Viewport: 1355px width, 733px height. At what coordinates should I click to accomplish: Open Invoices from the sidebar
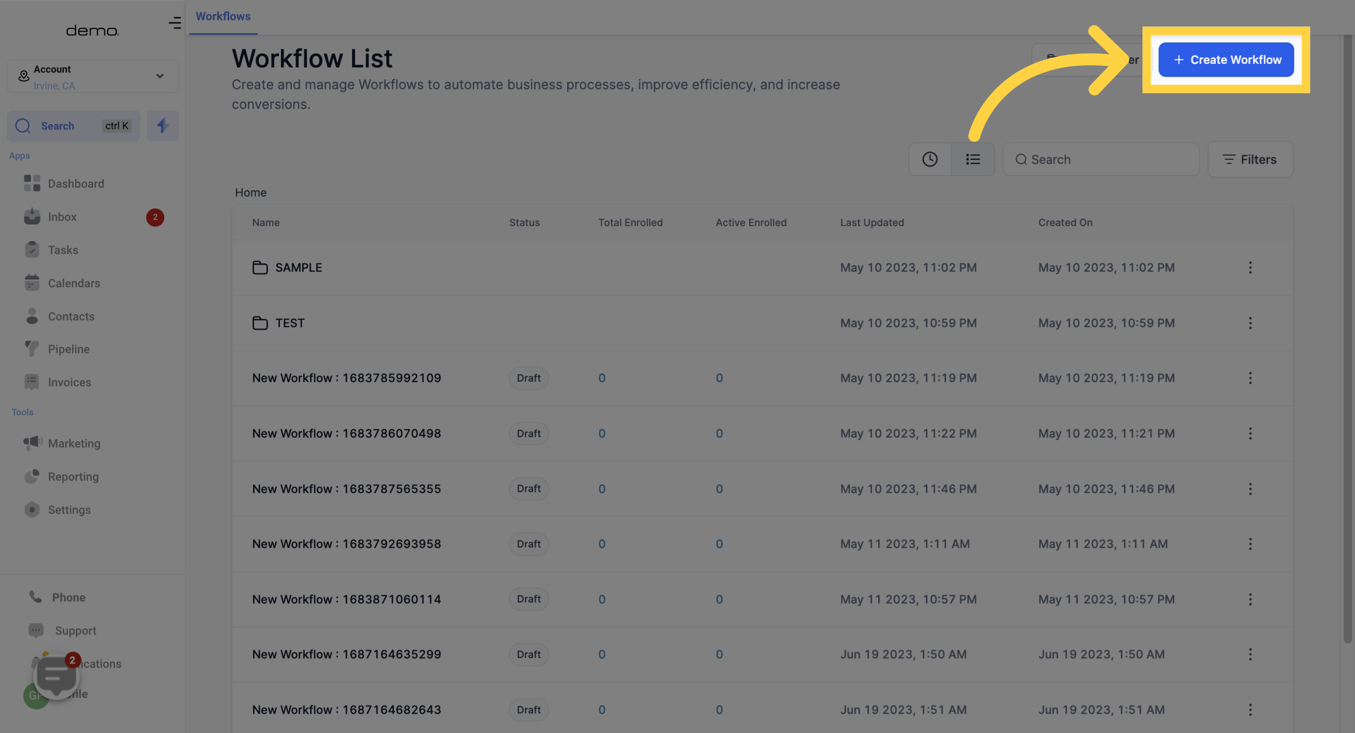tap(58, 382)
